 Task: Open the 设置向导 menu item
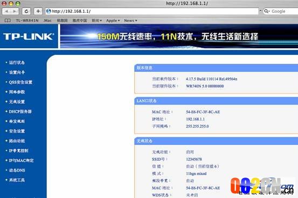tap(17, 72)
